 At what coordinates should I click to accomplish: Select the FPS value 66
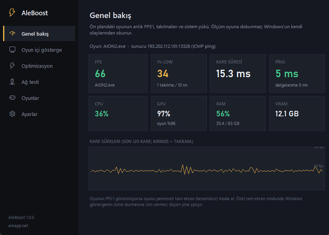pyautogui.click(x=100, y=74)
